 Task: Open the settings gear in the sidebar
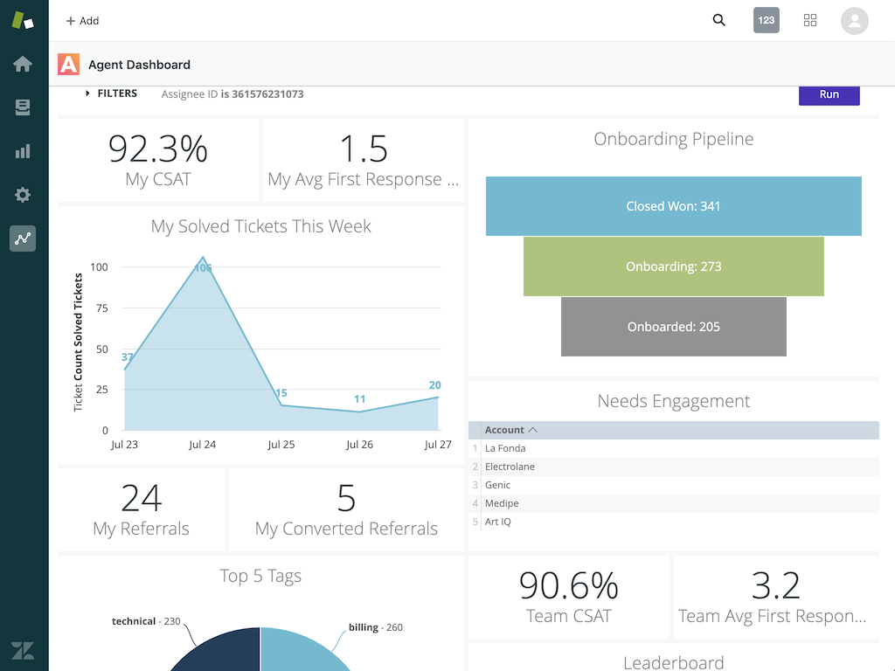[22, 194]
